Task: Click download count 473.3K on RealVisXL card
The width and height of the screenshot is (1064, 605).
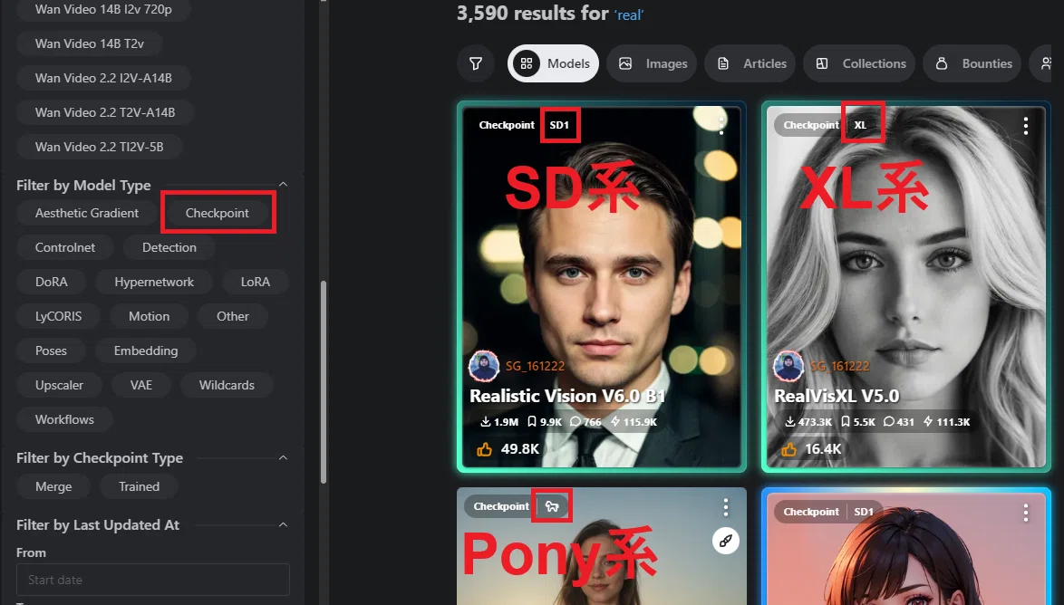Action: pyautogui.click(x=808, y=422)
